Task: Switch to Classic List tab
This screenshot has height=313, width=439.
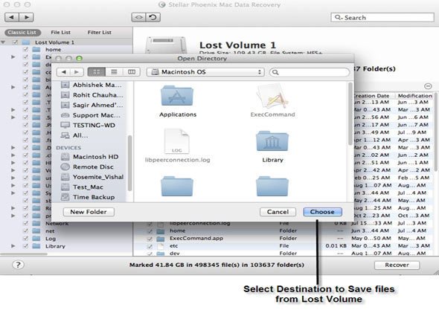Action: click(22, 33)
